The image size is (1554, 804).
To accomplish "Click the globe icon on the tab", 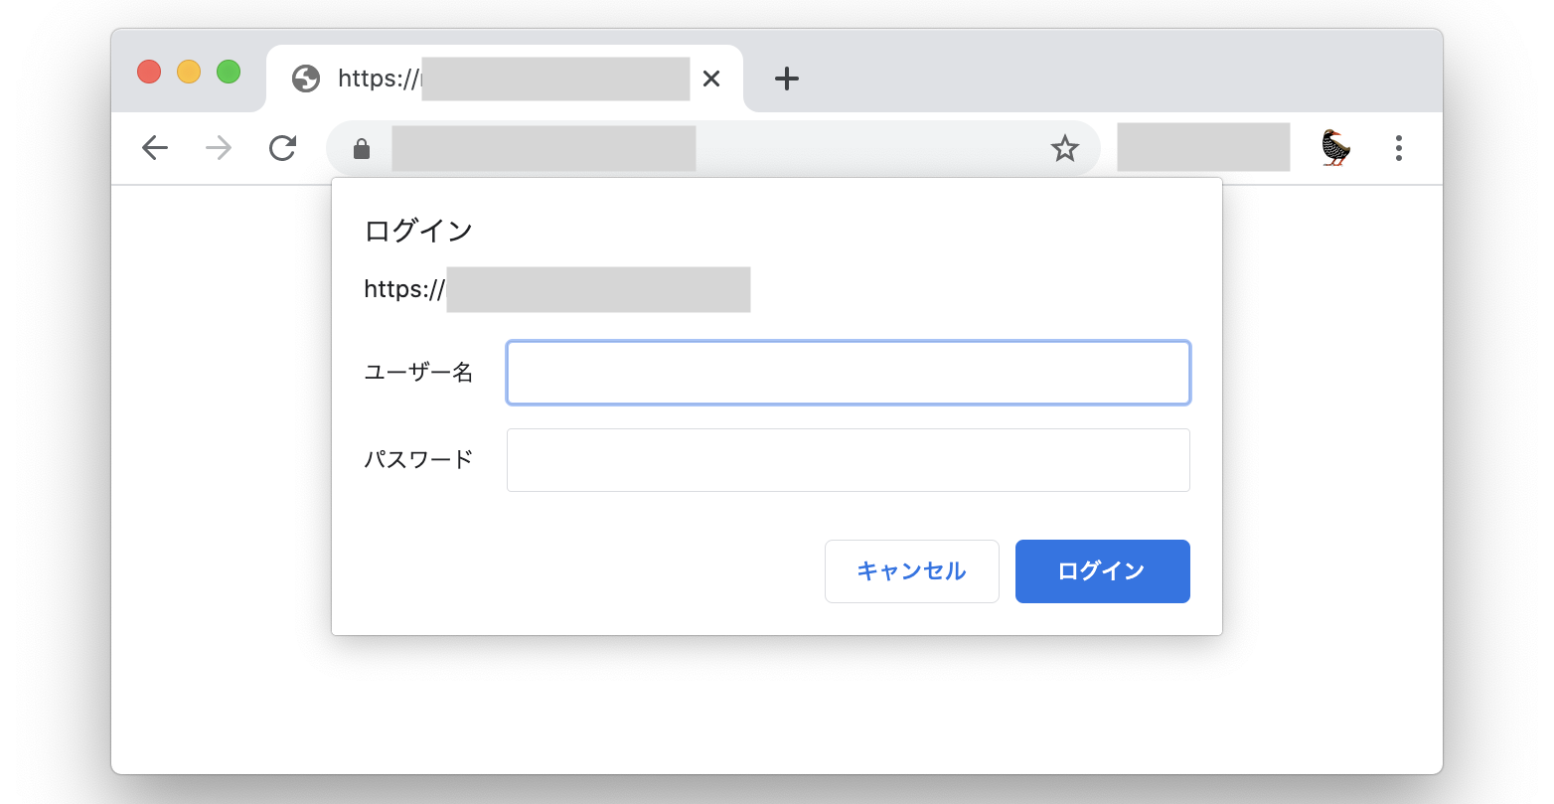I will click(305, 79).
